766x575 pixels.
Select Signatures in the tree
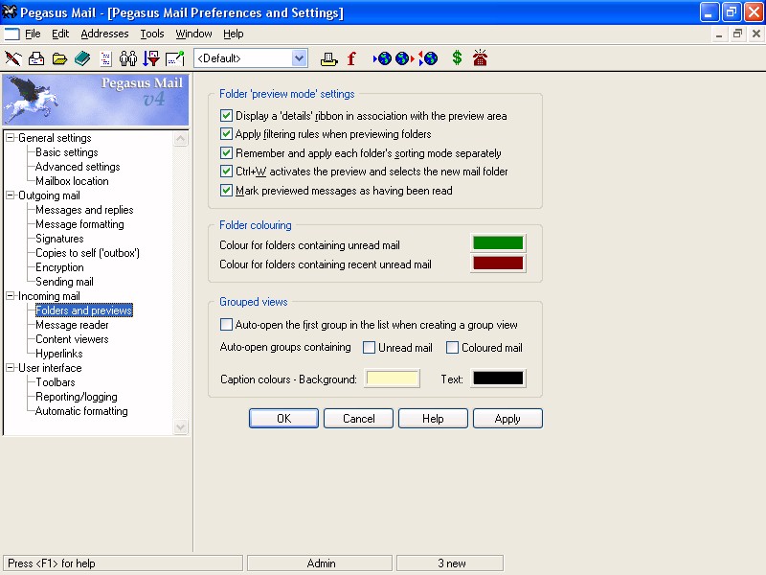click(59, 239)
